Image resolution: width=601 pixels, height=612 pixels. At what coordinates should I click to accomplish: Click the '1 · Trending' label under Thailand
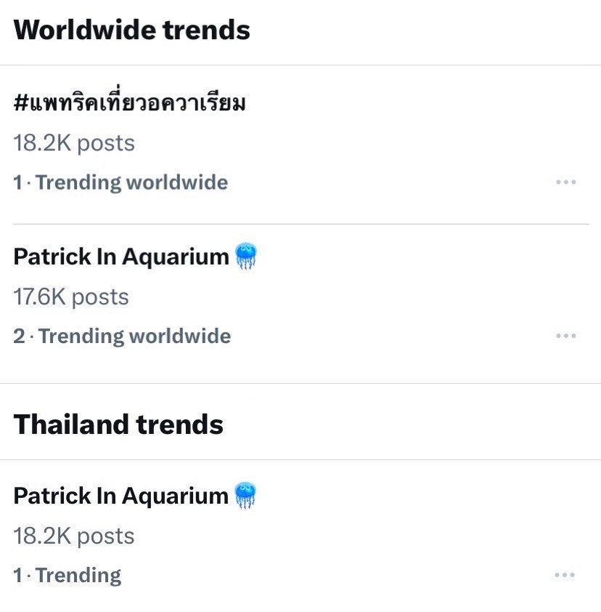click(x=68, y=575)
